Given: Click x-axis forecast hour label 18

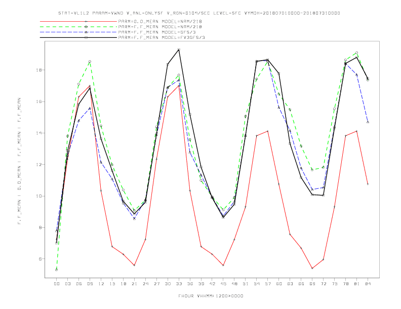Looking at the screenshot, I should [x=123, y=284].
